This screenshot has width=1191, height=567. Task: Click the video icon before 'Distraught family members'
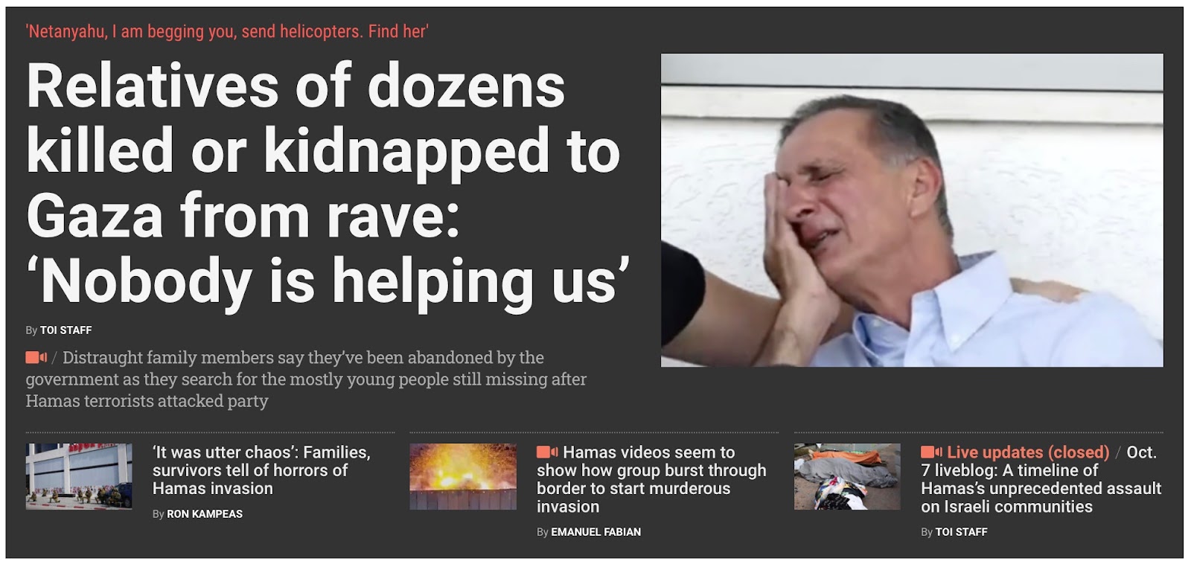click(36, 358)
